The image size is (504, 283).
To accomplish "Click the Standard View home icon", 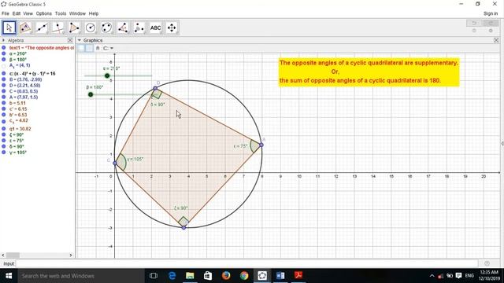I will click(98, 49).
